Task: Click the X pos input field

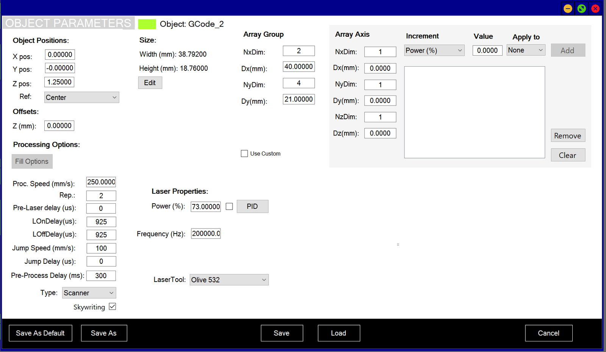Action: pos(60,55)
